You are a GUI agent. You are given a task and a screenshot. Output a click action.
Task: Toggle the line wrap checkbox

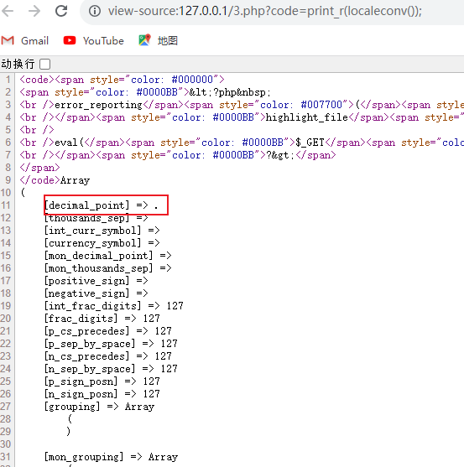tap(45, 64)
